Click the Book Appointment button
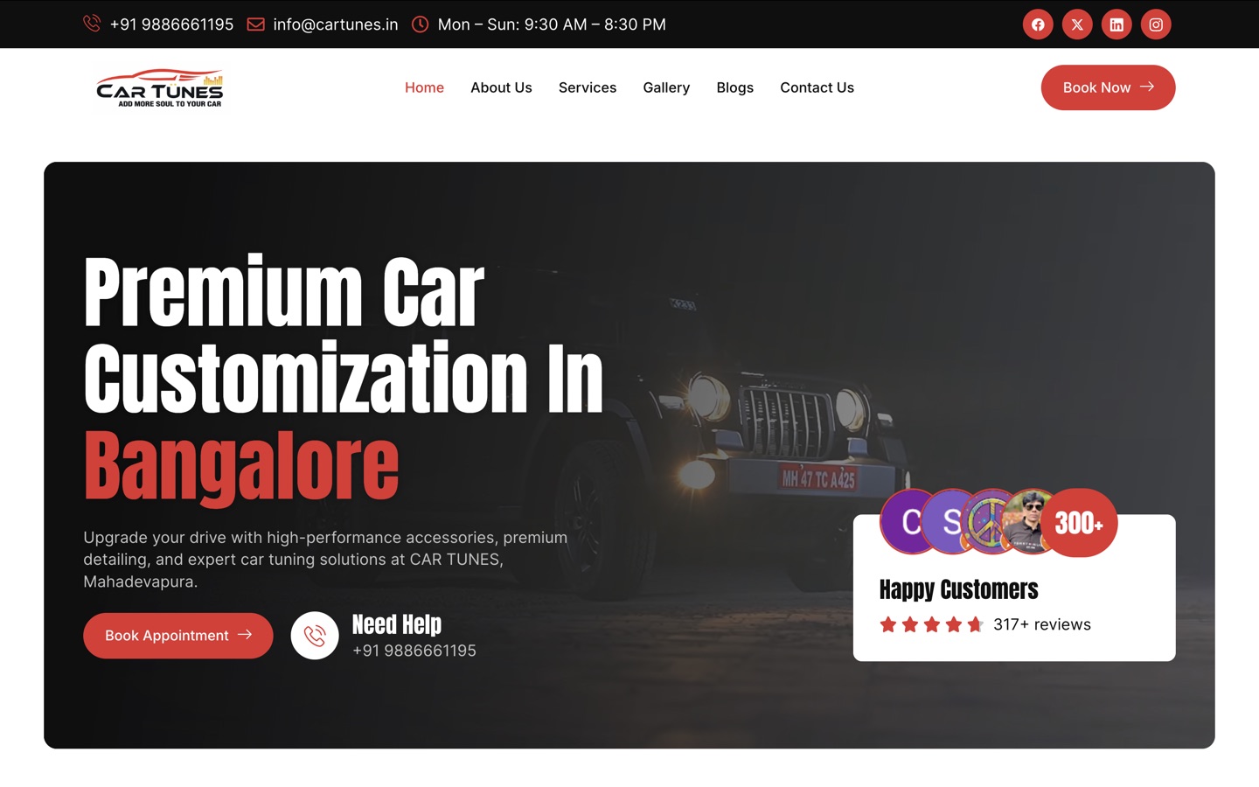 click(178, 636)
